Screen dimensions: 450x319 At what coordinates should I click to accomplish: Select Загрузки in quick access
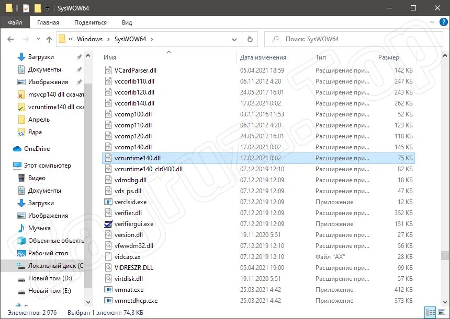[x=41, y=57]
